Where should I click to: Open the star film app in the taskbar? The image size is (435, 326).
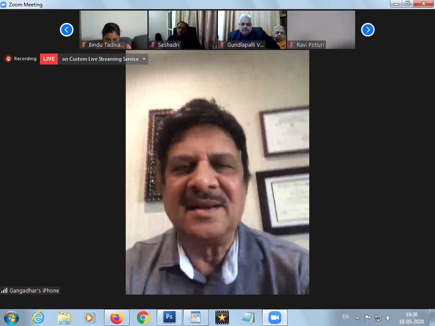pos(222,317)
